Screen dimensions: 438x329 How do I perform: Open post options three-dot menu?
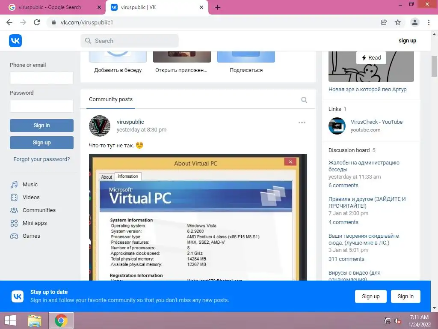pos(302,123)
